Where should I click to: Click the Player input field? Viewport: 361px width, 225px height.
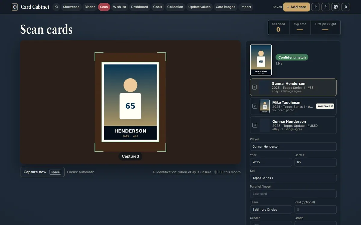point(293,146)
